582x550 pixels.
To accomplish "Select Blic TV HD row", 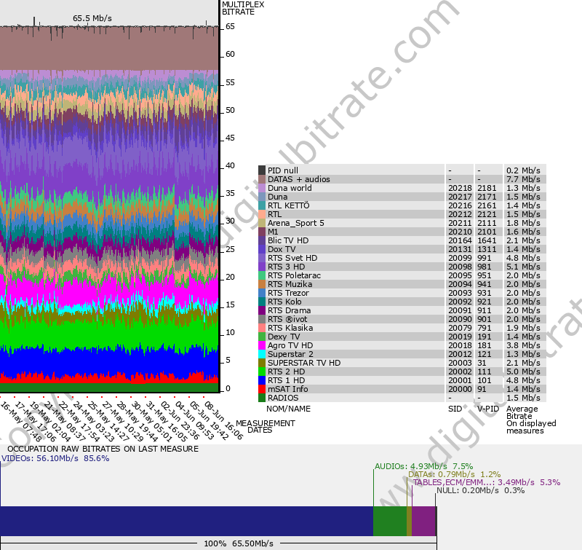I will (x=402, y=240).
